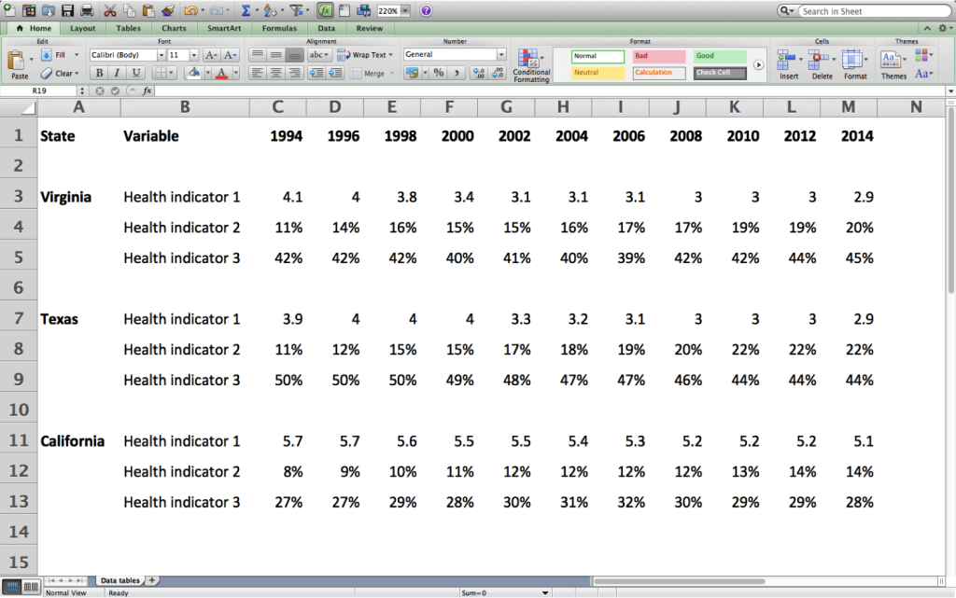Toggle Bold formatting
Viewport: 956px width, 598px height.
(99, 73)
